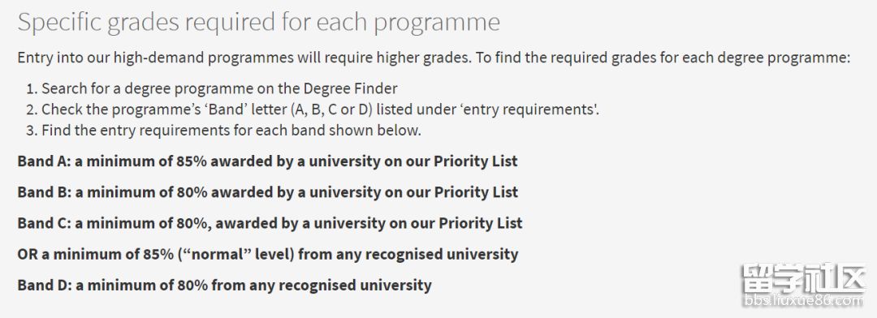
Task: Click the '“normal” level' phrase
Action: [236, 254]
